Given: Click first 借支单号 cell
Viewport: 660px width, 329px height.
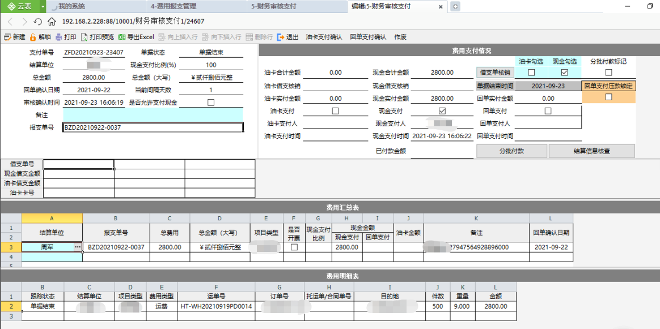Looking at the screenshot, I should pos(79,164).
